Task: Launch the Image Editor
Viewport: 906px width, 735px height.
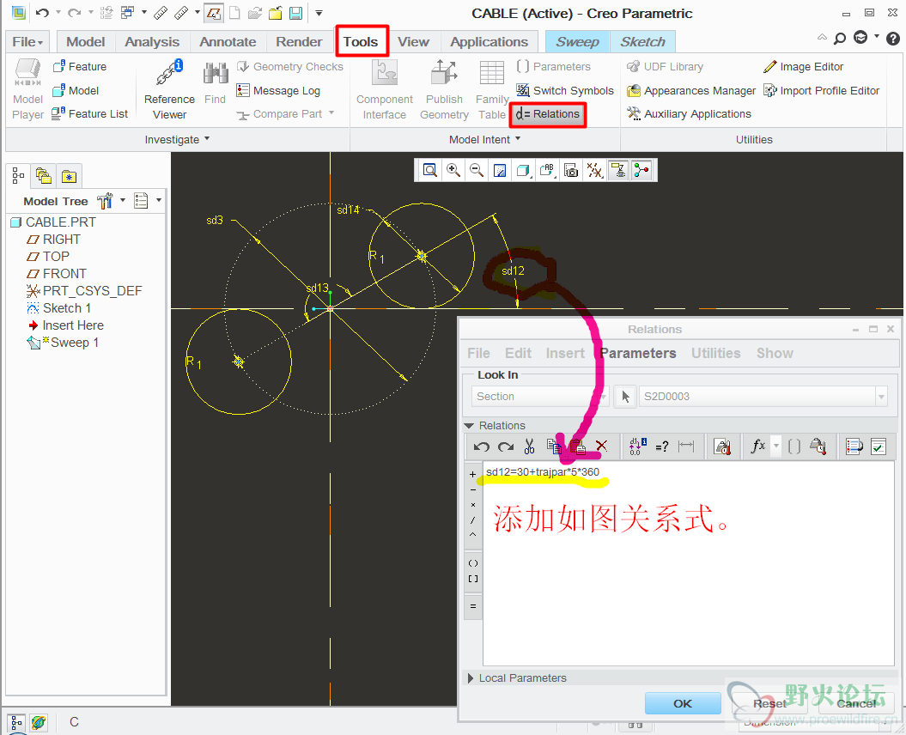Action: tap(803, 66)
